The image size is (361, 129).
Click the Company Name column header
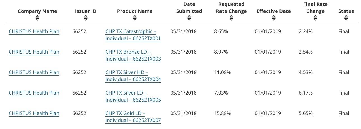point(37,11)
